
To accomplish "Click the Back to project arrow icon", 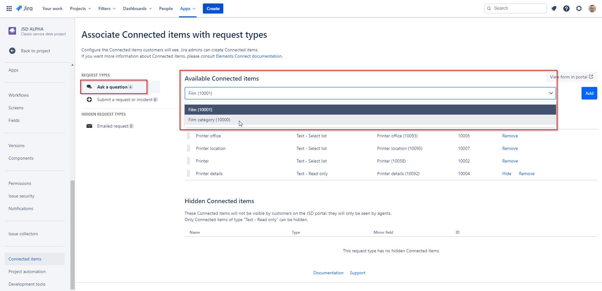I will [x=12, y=51].
